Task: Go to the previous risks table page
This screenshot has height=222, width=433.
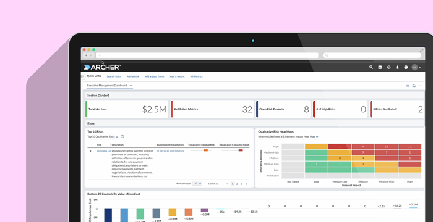Action: 227,184
